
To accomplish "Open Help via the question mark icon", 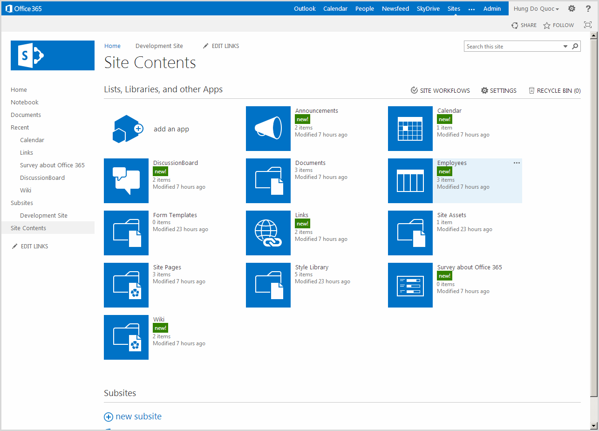I will pos(588,8).
